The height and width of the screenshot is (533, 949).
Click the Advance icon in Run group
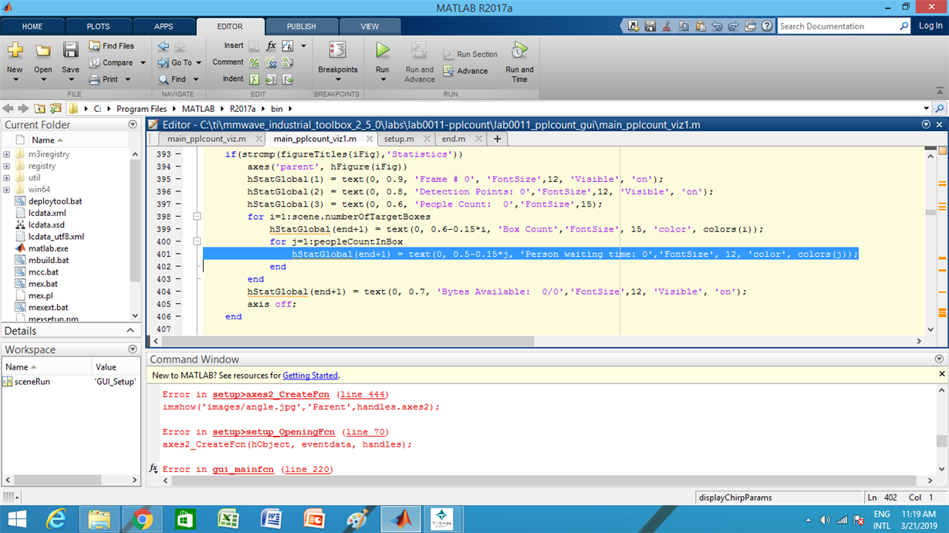click(449, 71)
